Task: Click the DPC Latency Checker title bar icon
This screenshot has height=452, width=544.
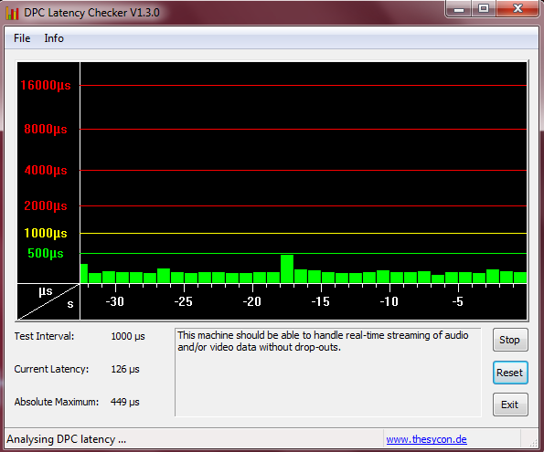Action: (x=12, y=13)
